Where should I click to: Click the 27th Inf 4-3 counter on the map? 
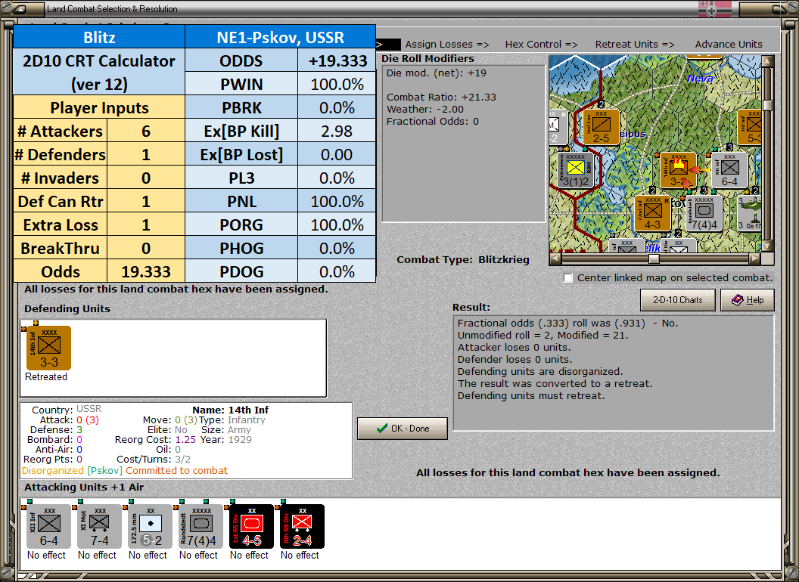pyautogui.click(x=653, y=213)
